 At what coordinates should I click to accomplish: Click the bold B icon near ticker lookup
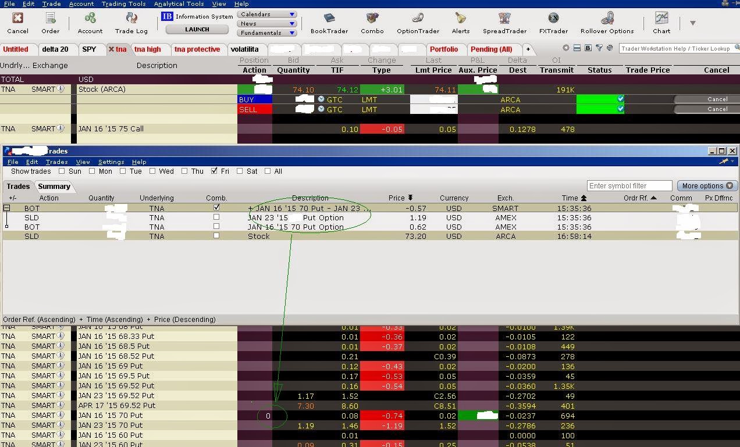coord(588,48)
